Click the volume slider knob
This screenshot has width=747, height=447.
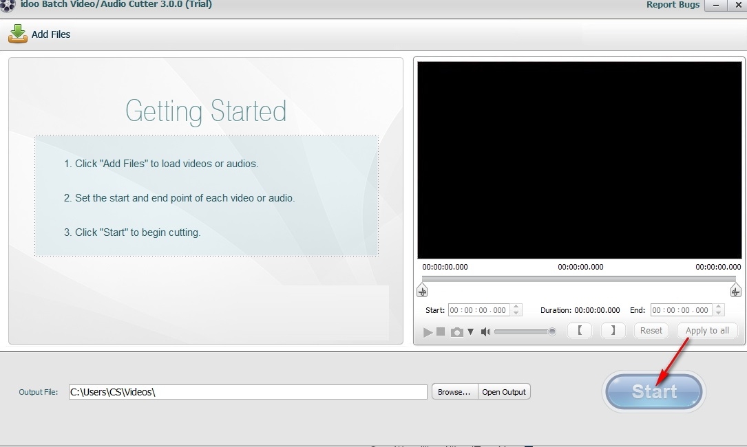(x=552, y=331)
